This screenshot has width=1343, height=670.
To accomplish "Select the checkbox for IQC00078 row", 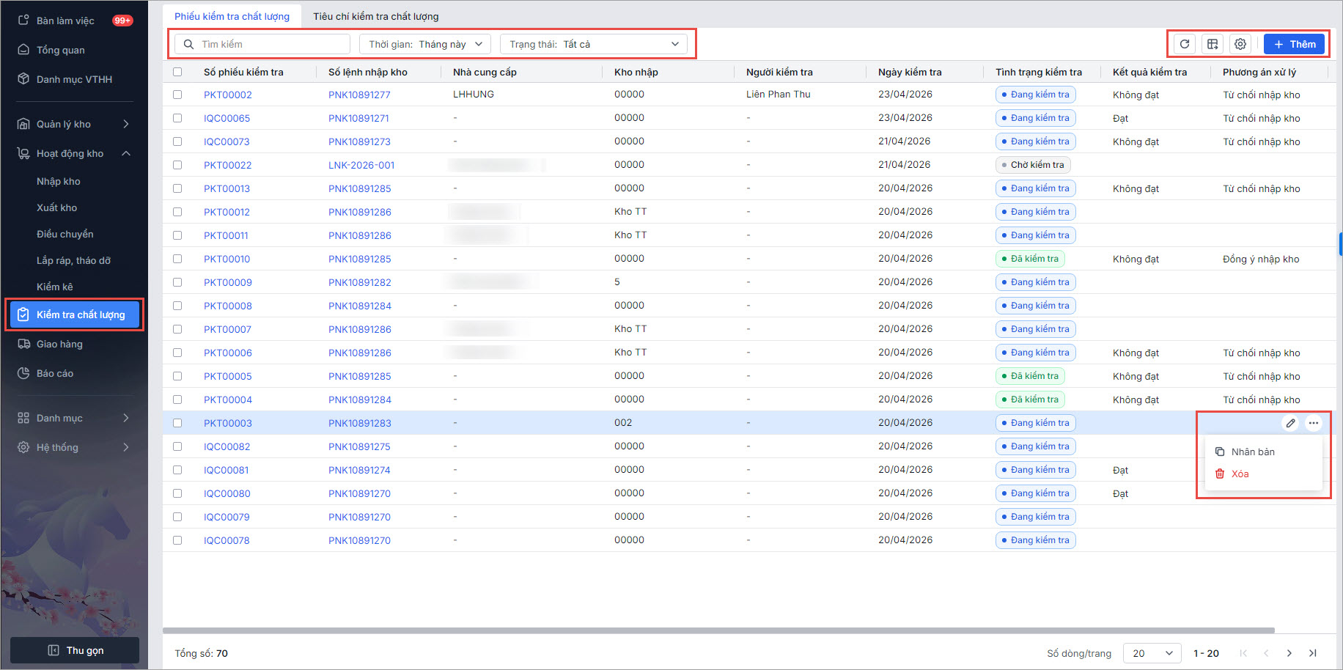I will (177, 540).
